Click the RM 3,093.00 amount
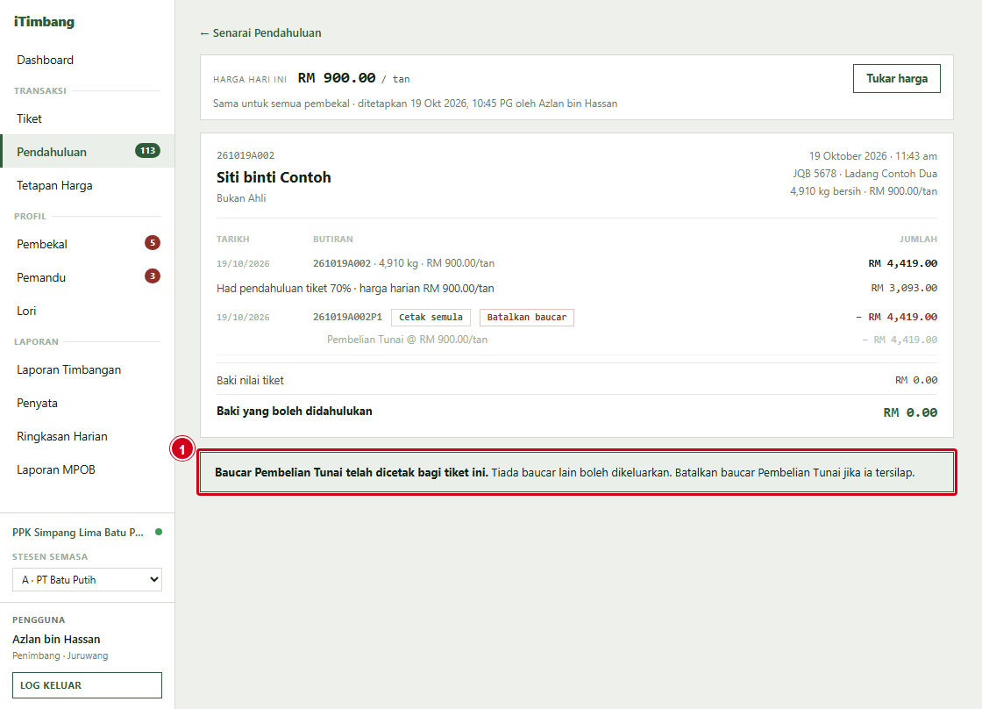Screen dimensions: 982x709 coord(904,289)
